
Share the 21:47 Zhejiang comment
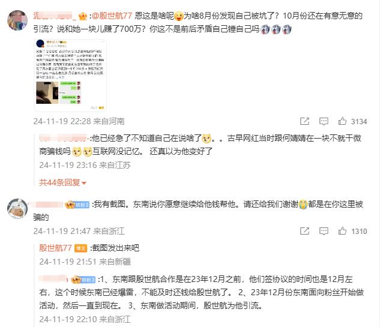point(304,231)
